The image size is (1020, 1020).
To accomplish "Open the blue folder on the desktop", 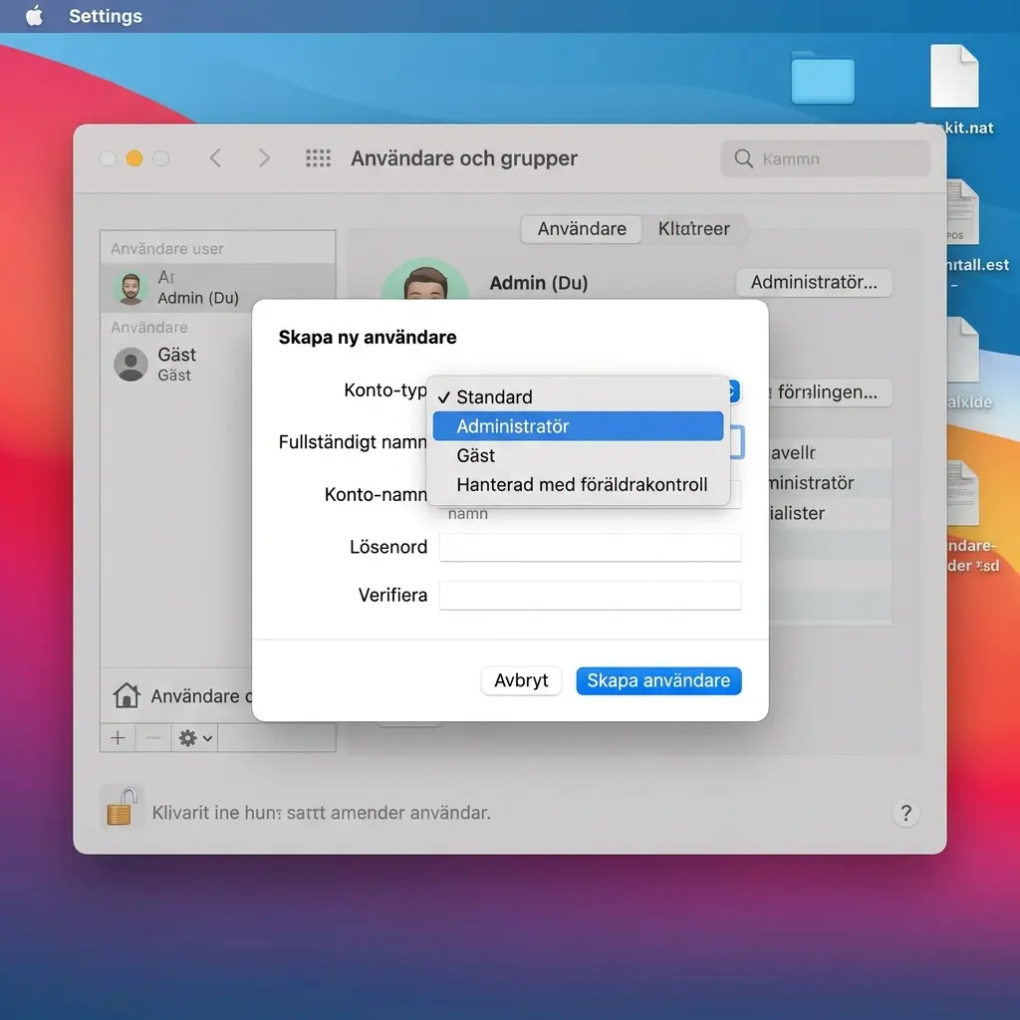I will click(x=823, y=78).
